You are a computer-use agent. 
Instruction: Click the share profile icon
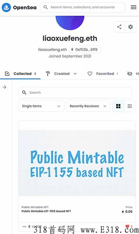119,27
